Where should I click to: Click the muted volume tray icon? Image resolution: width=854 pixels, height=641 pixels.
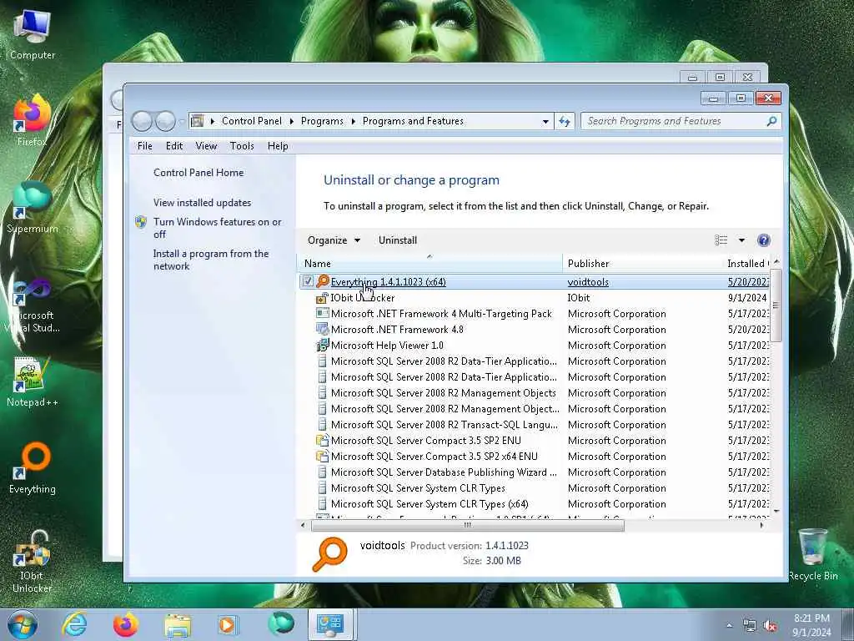click(770, 626)
